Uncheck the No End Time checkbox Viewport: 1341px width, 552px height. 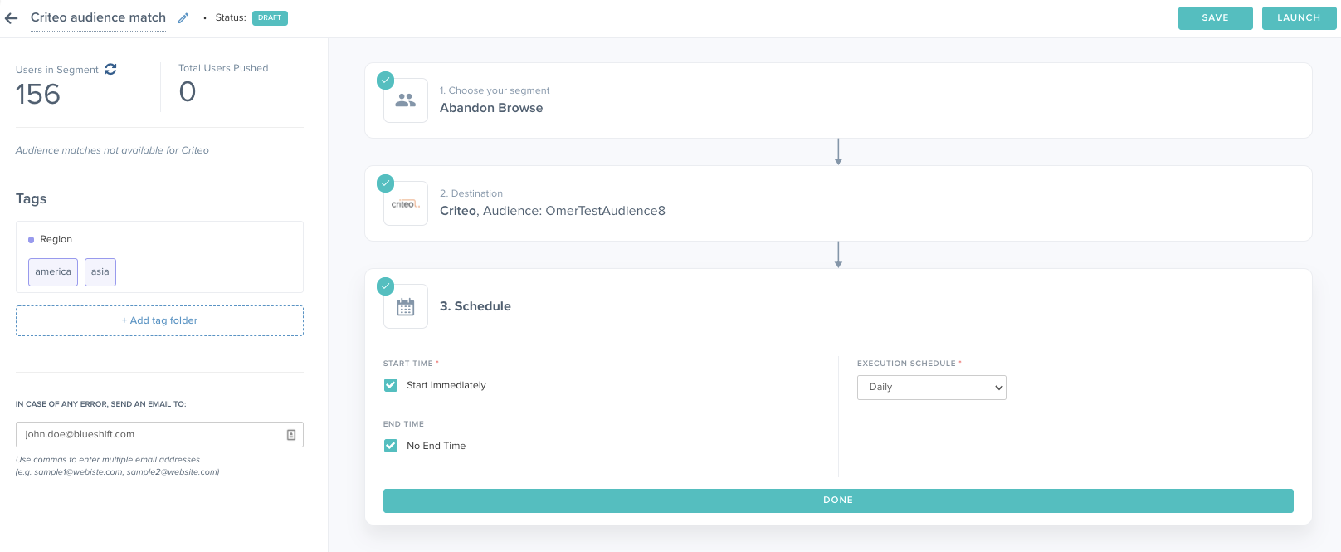point(391,446)
